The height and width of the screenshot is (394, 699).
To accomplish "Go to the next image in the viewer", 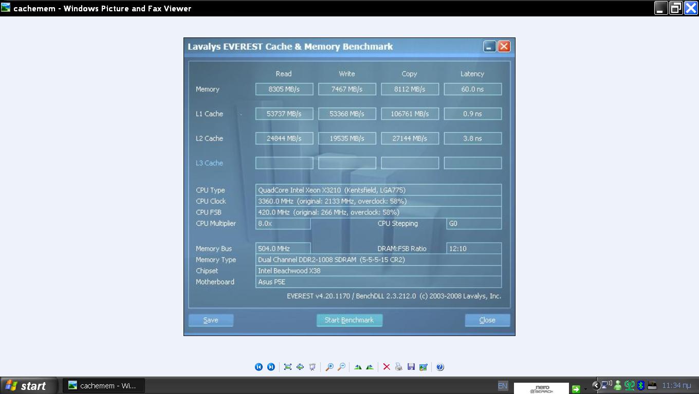I will point(271,367).
